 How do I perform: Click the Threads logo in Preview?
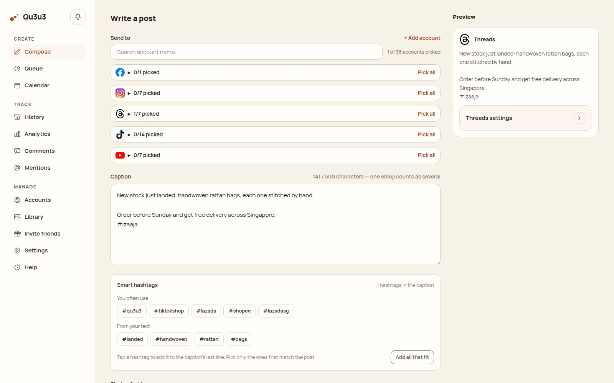465,39
